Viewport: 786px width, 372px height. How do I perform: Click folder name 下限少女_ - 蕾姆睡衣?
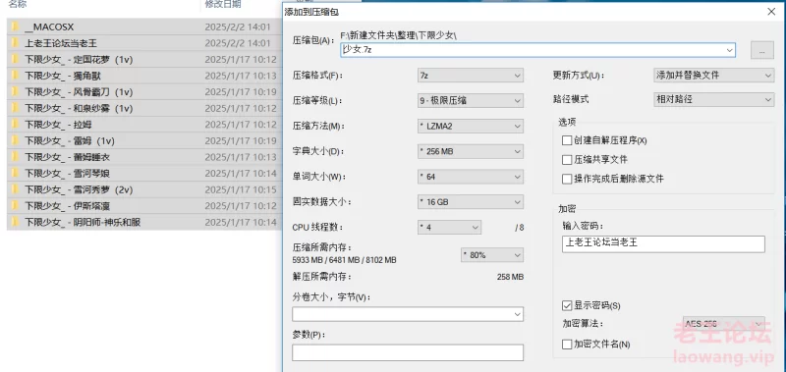68,157
